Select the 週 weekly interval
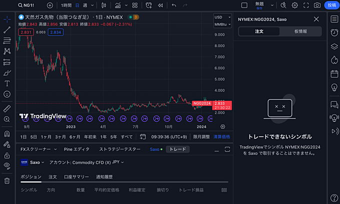This screenshot has width=340, height=204. 85,5
